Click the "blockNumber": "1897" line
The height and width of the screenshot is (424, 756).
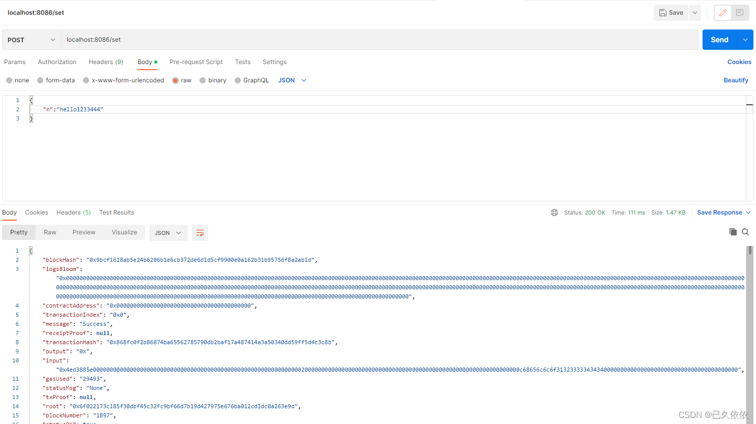pos(79,415)
